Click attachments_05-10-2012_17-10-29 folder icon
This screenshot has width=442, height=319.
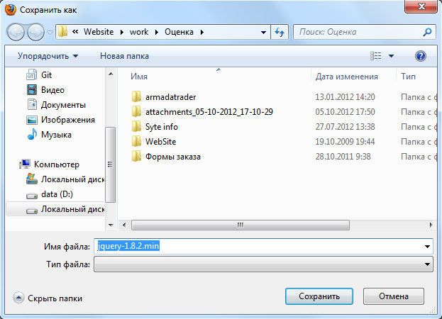point(136,111)
